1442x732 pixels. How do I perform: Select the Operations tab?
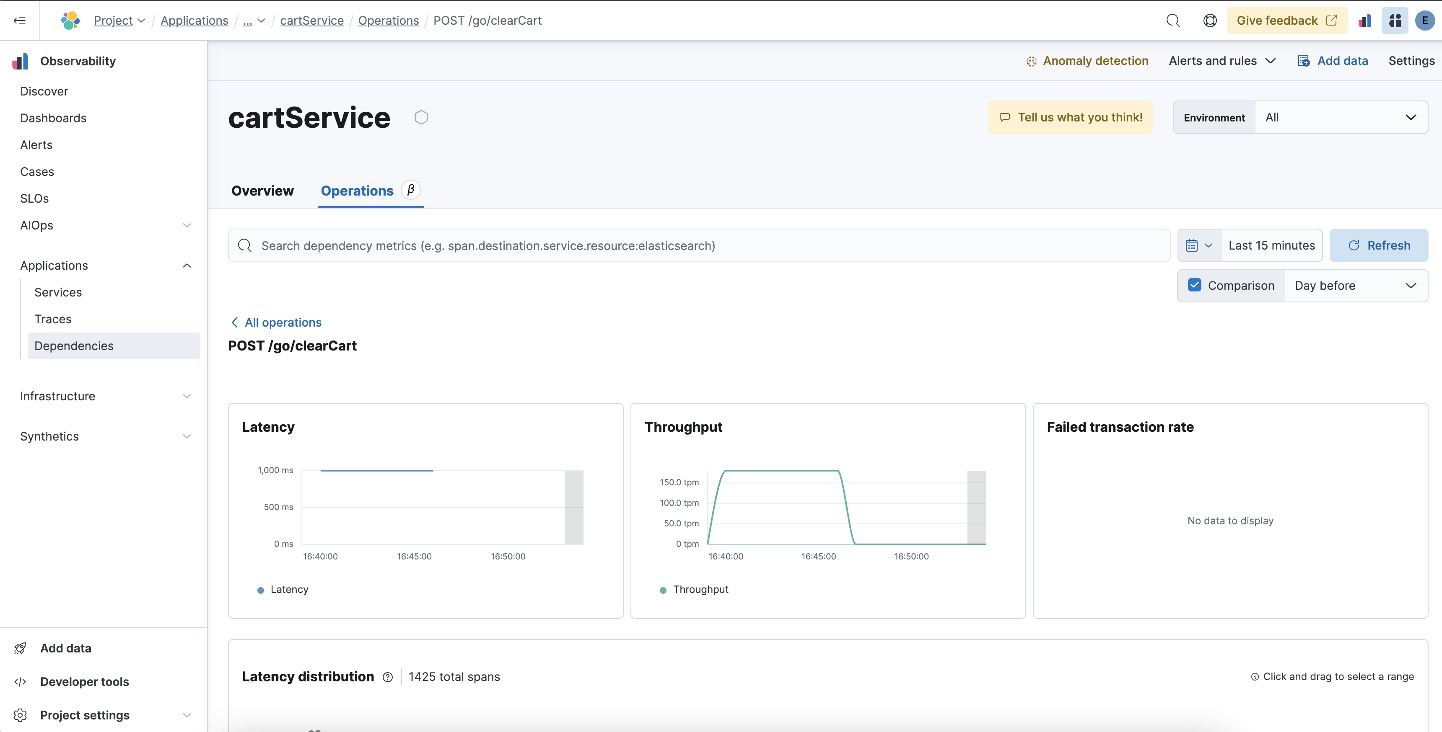click(357, 191)
